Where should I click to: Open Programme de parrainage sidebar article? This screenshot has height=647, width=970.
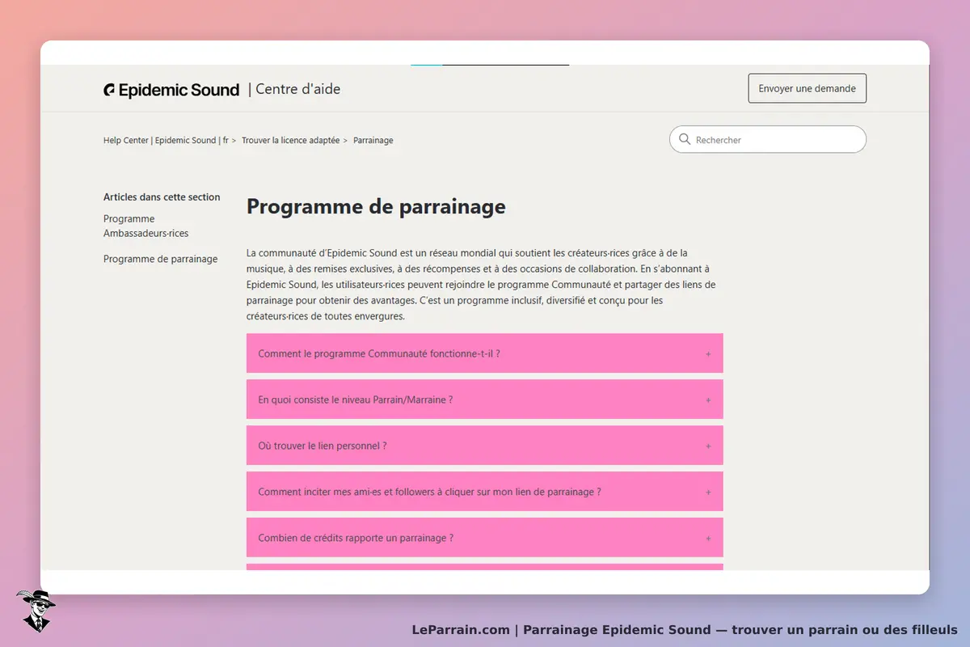tap(160, 259)
